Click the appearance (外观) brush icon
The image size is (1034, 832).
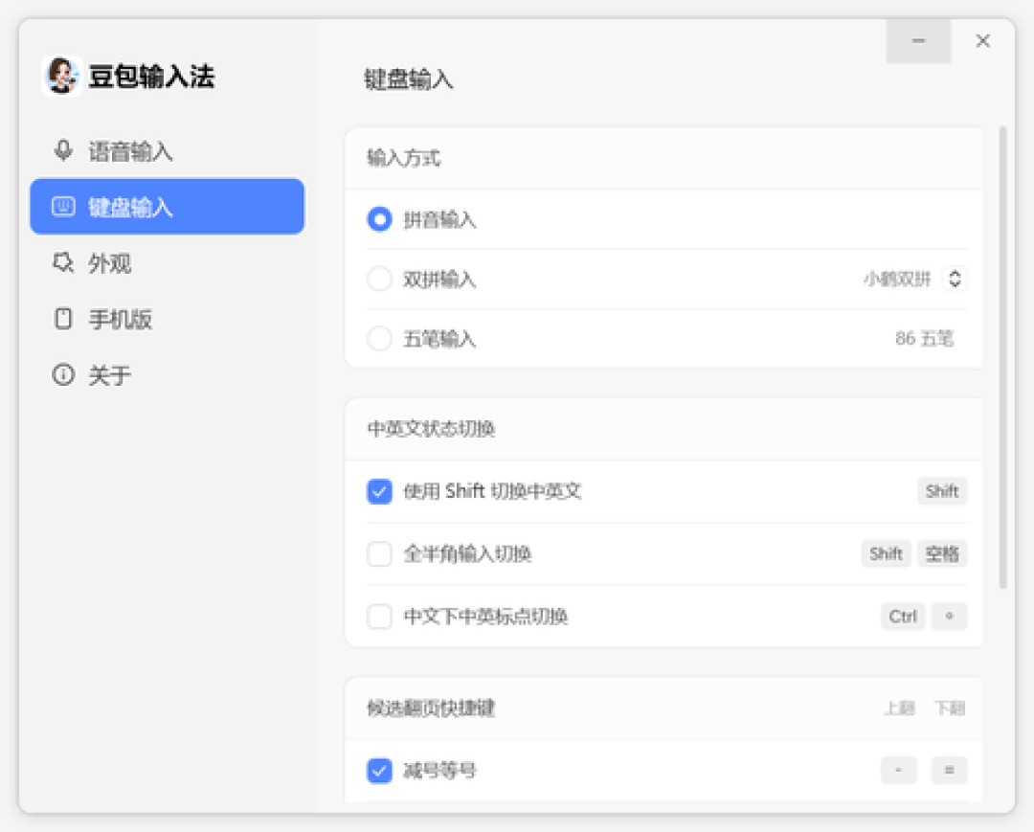pyautogui.click(x=63, y=262)
